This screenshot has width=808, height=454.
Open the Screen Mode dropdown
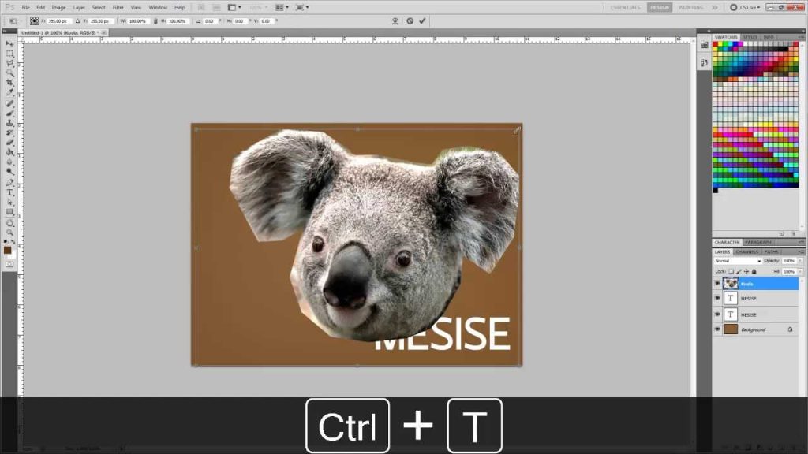point(302,7)
